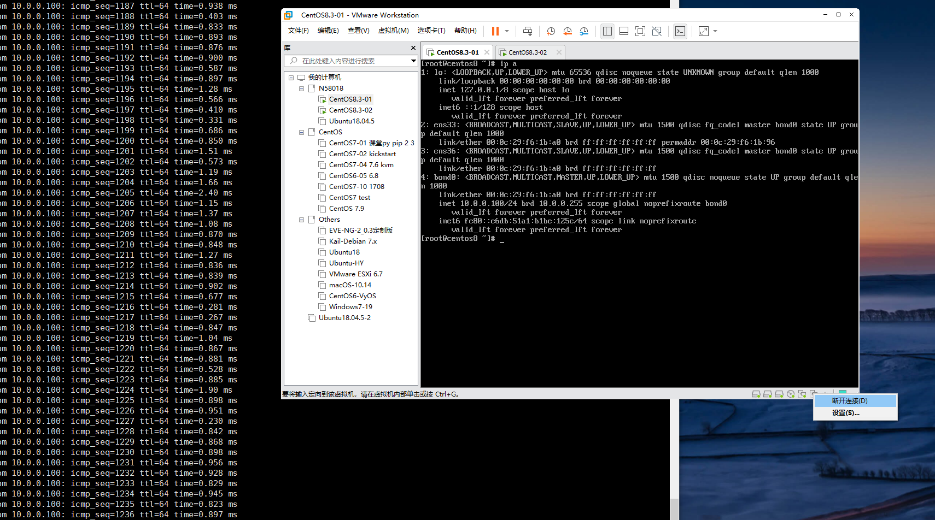Collapse the N58018 tree node
935x520 pixels.
point(301,88)
